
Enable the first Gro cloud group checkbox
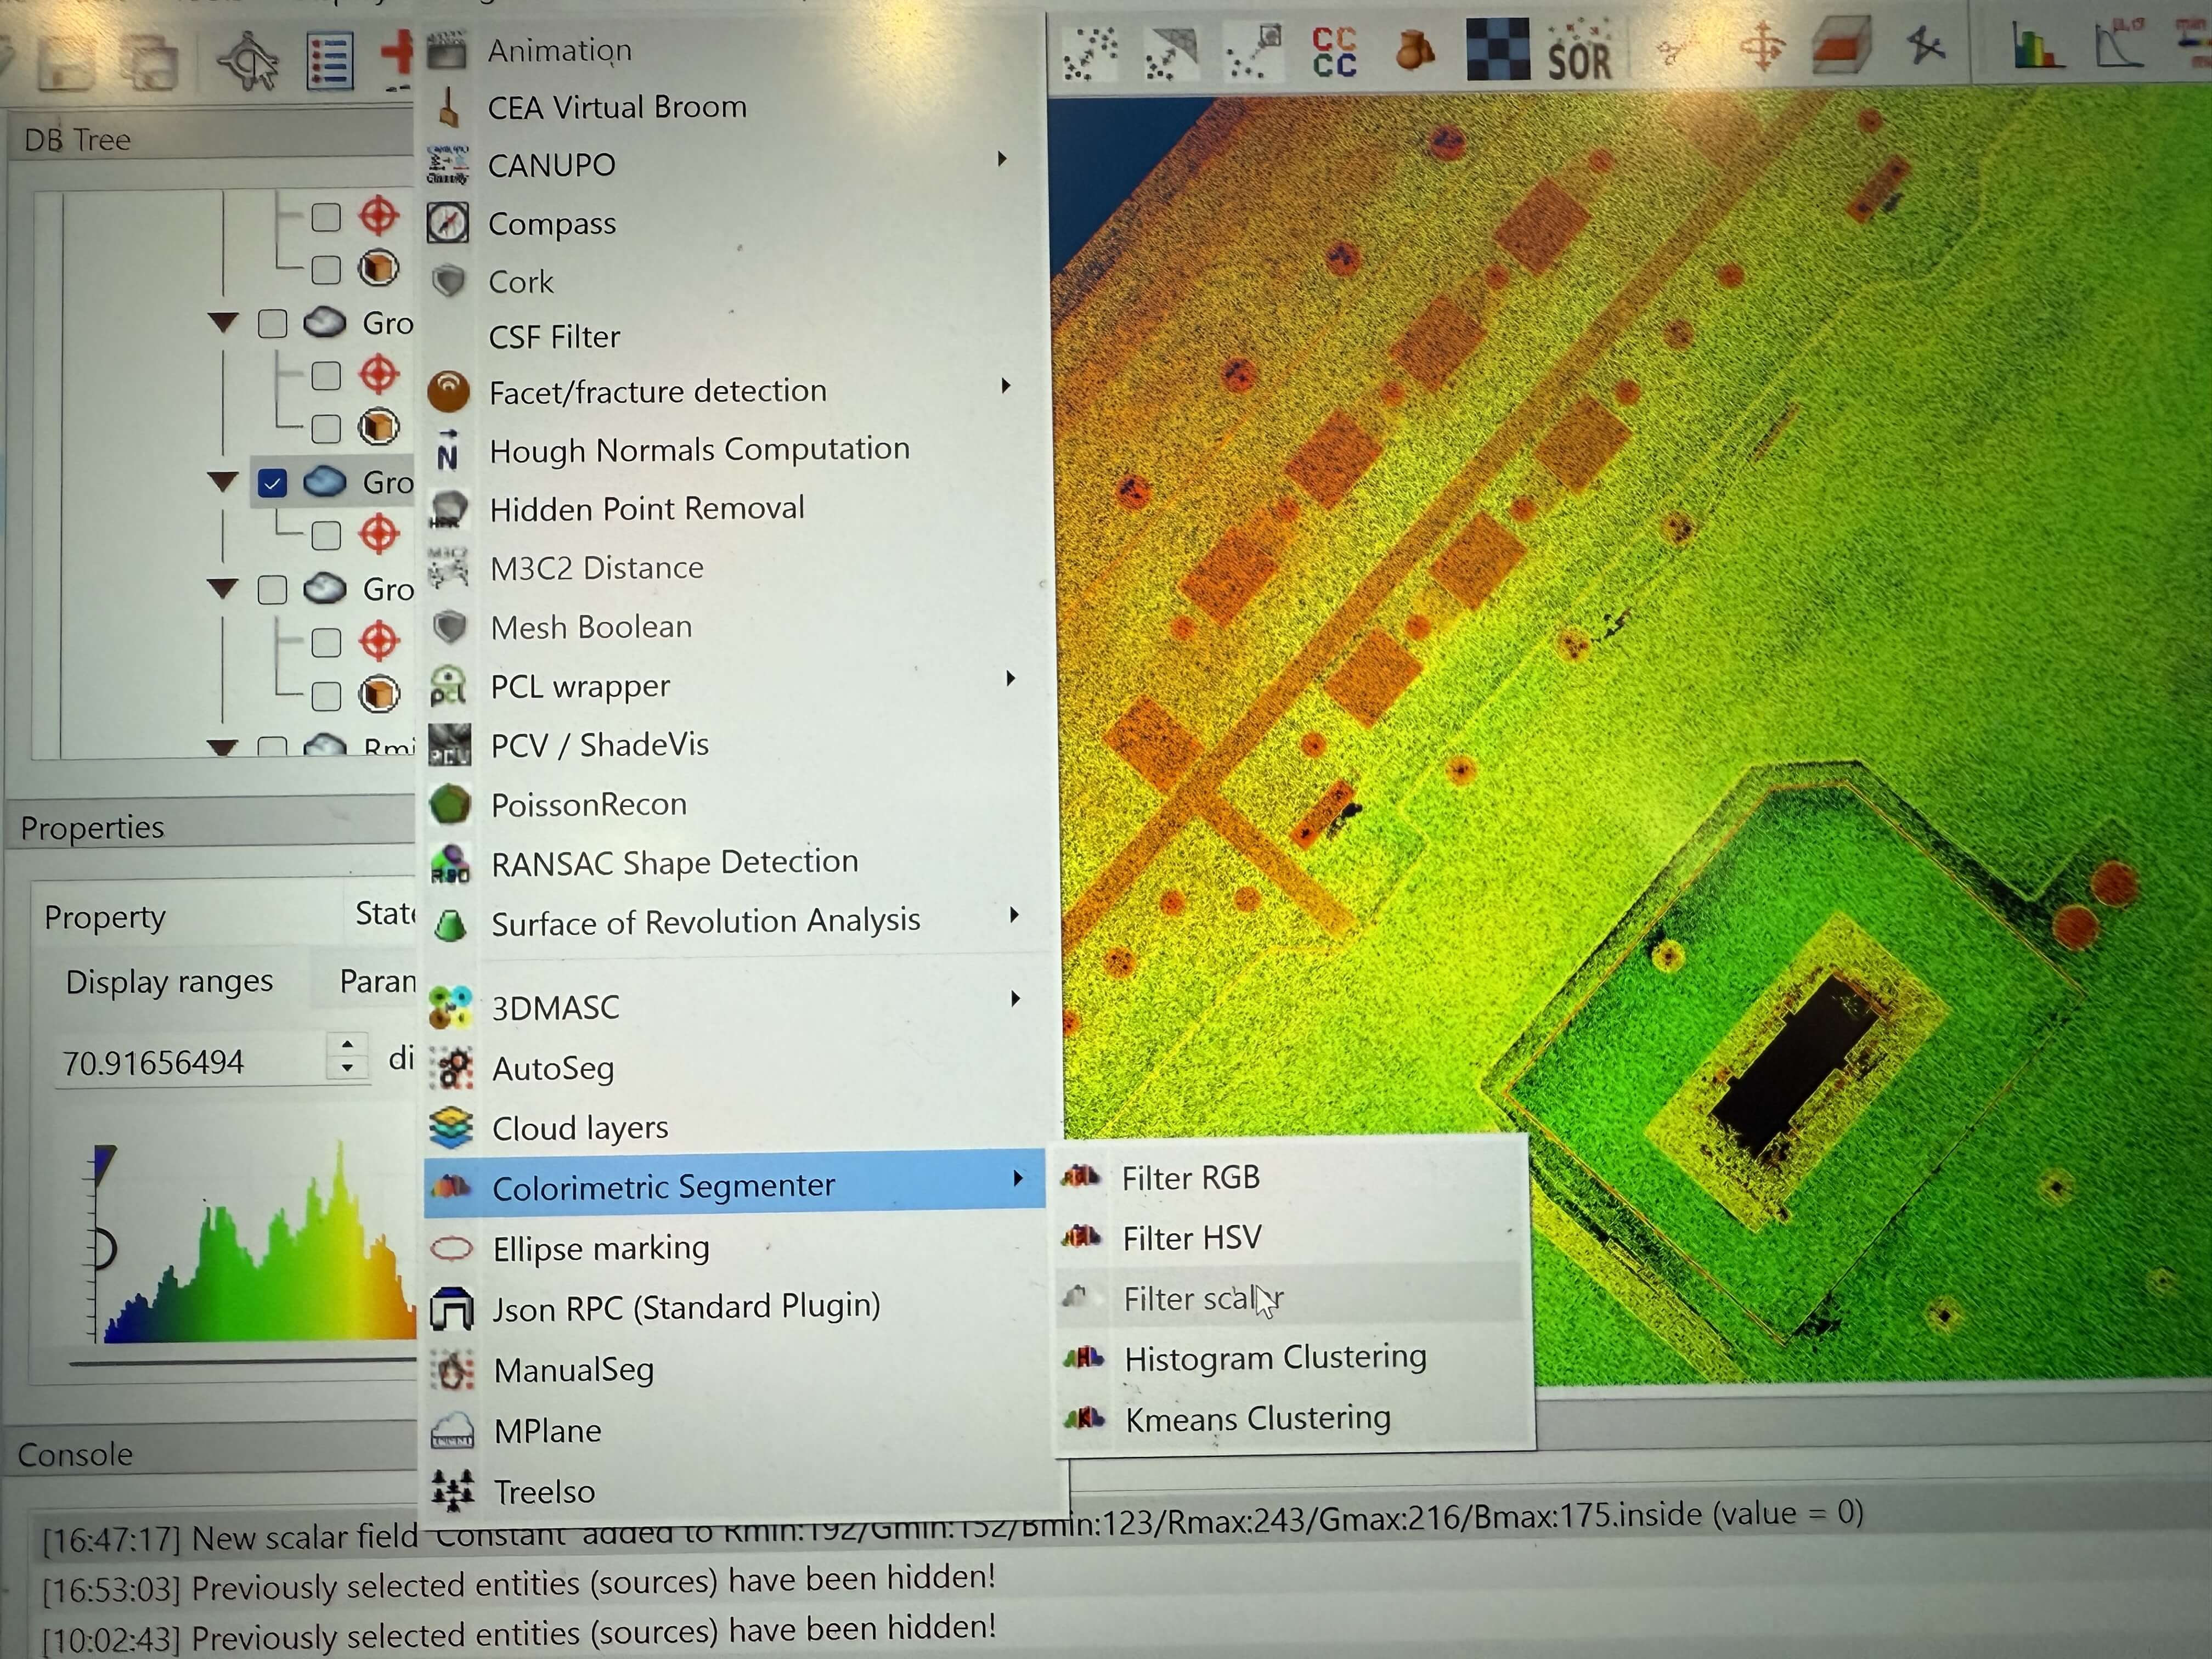coord(272,324)
